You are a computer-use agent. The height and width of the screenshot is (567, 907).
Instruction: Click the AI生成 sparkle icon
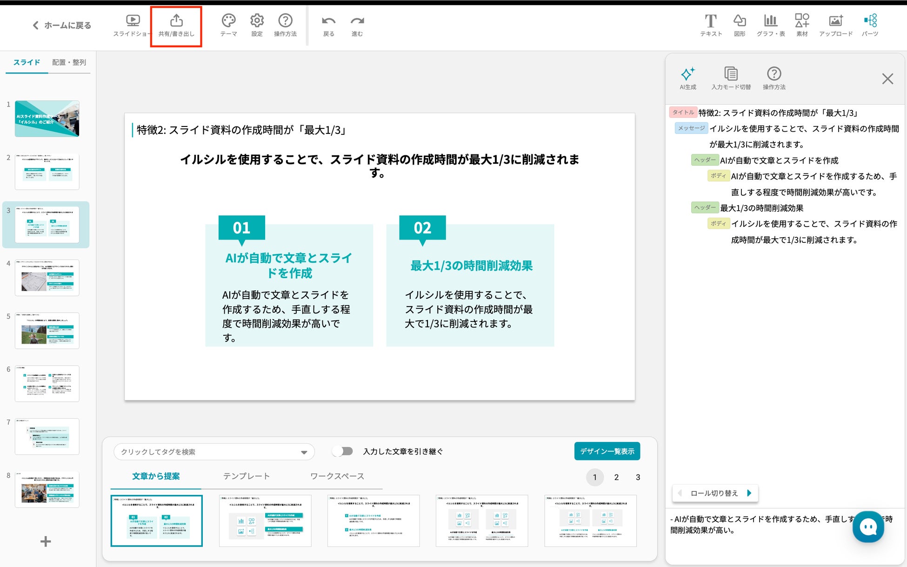tap(688, 74)
